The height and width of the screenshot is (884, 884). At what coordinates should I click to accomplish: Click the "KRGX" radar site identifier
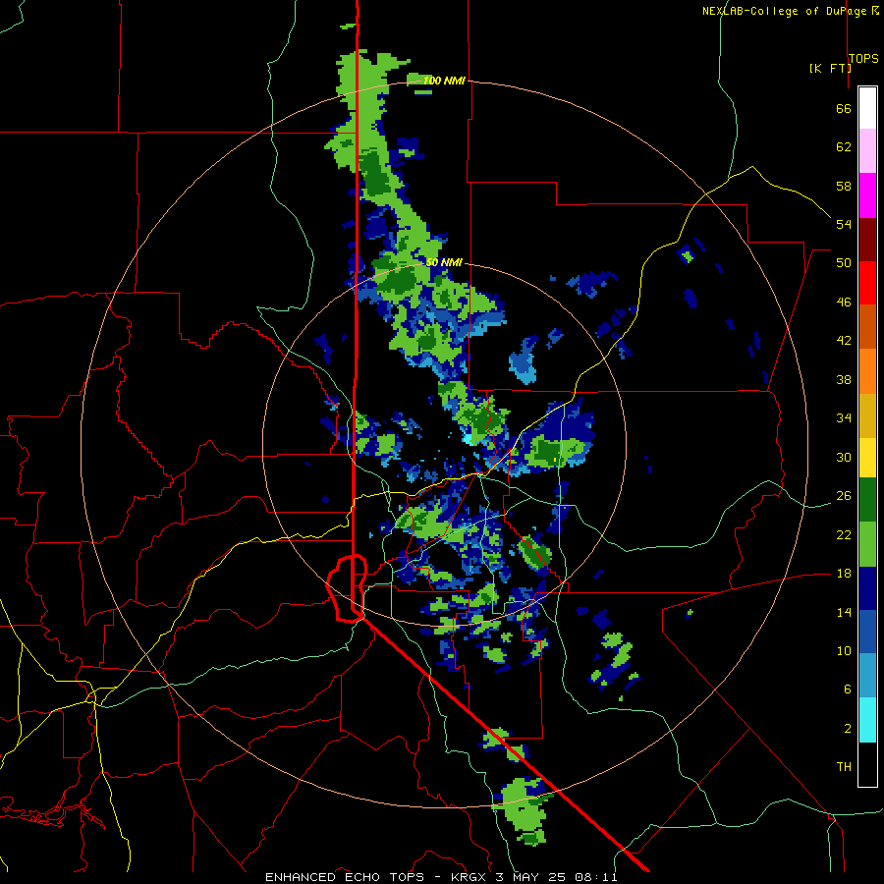[468, 877]
